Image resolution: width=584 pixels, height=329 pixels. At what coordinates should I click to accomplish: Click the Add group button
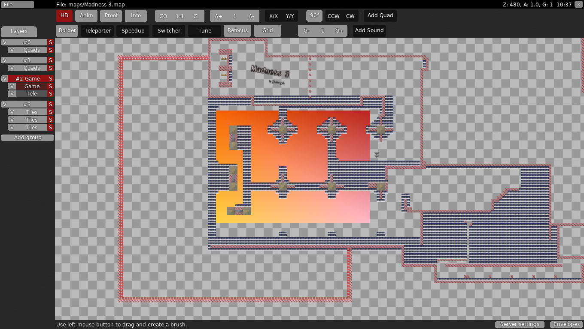[x=27, y=138]
